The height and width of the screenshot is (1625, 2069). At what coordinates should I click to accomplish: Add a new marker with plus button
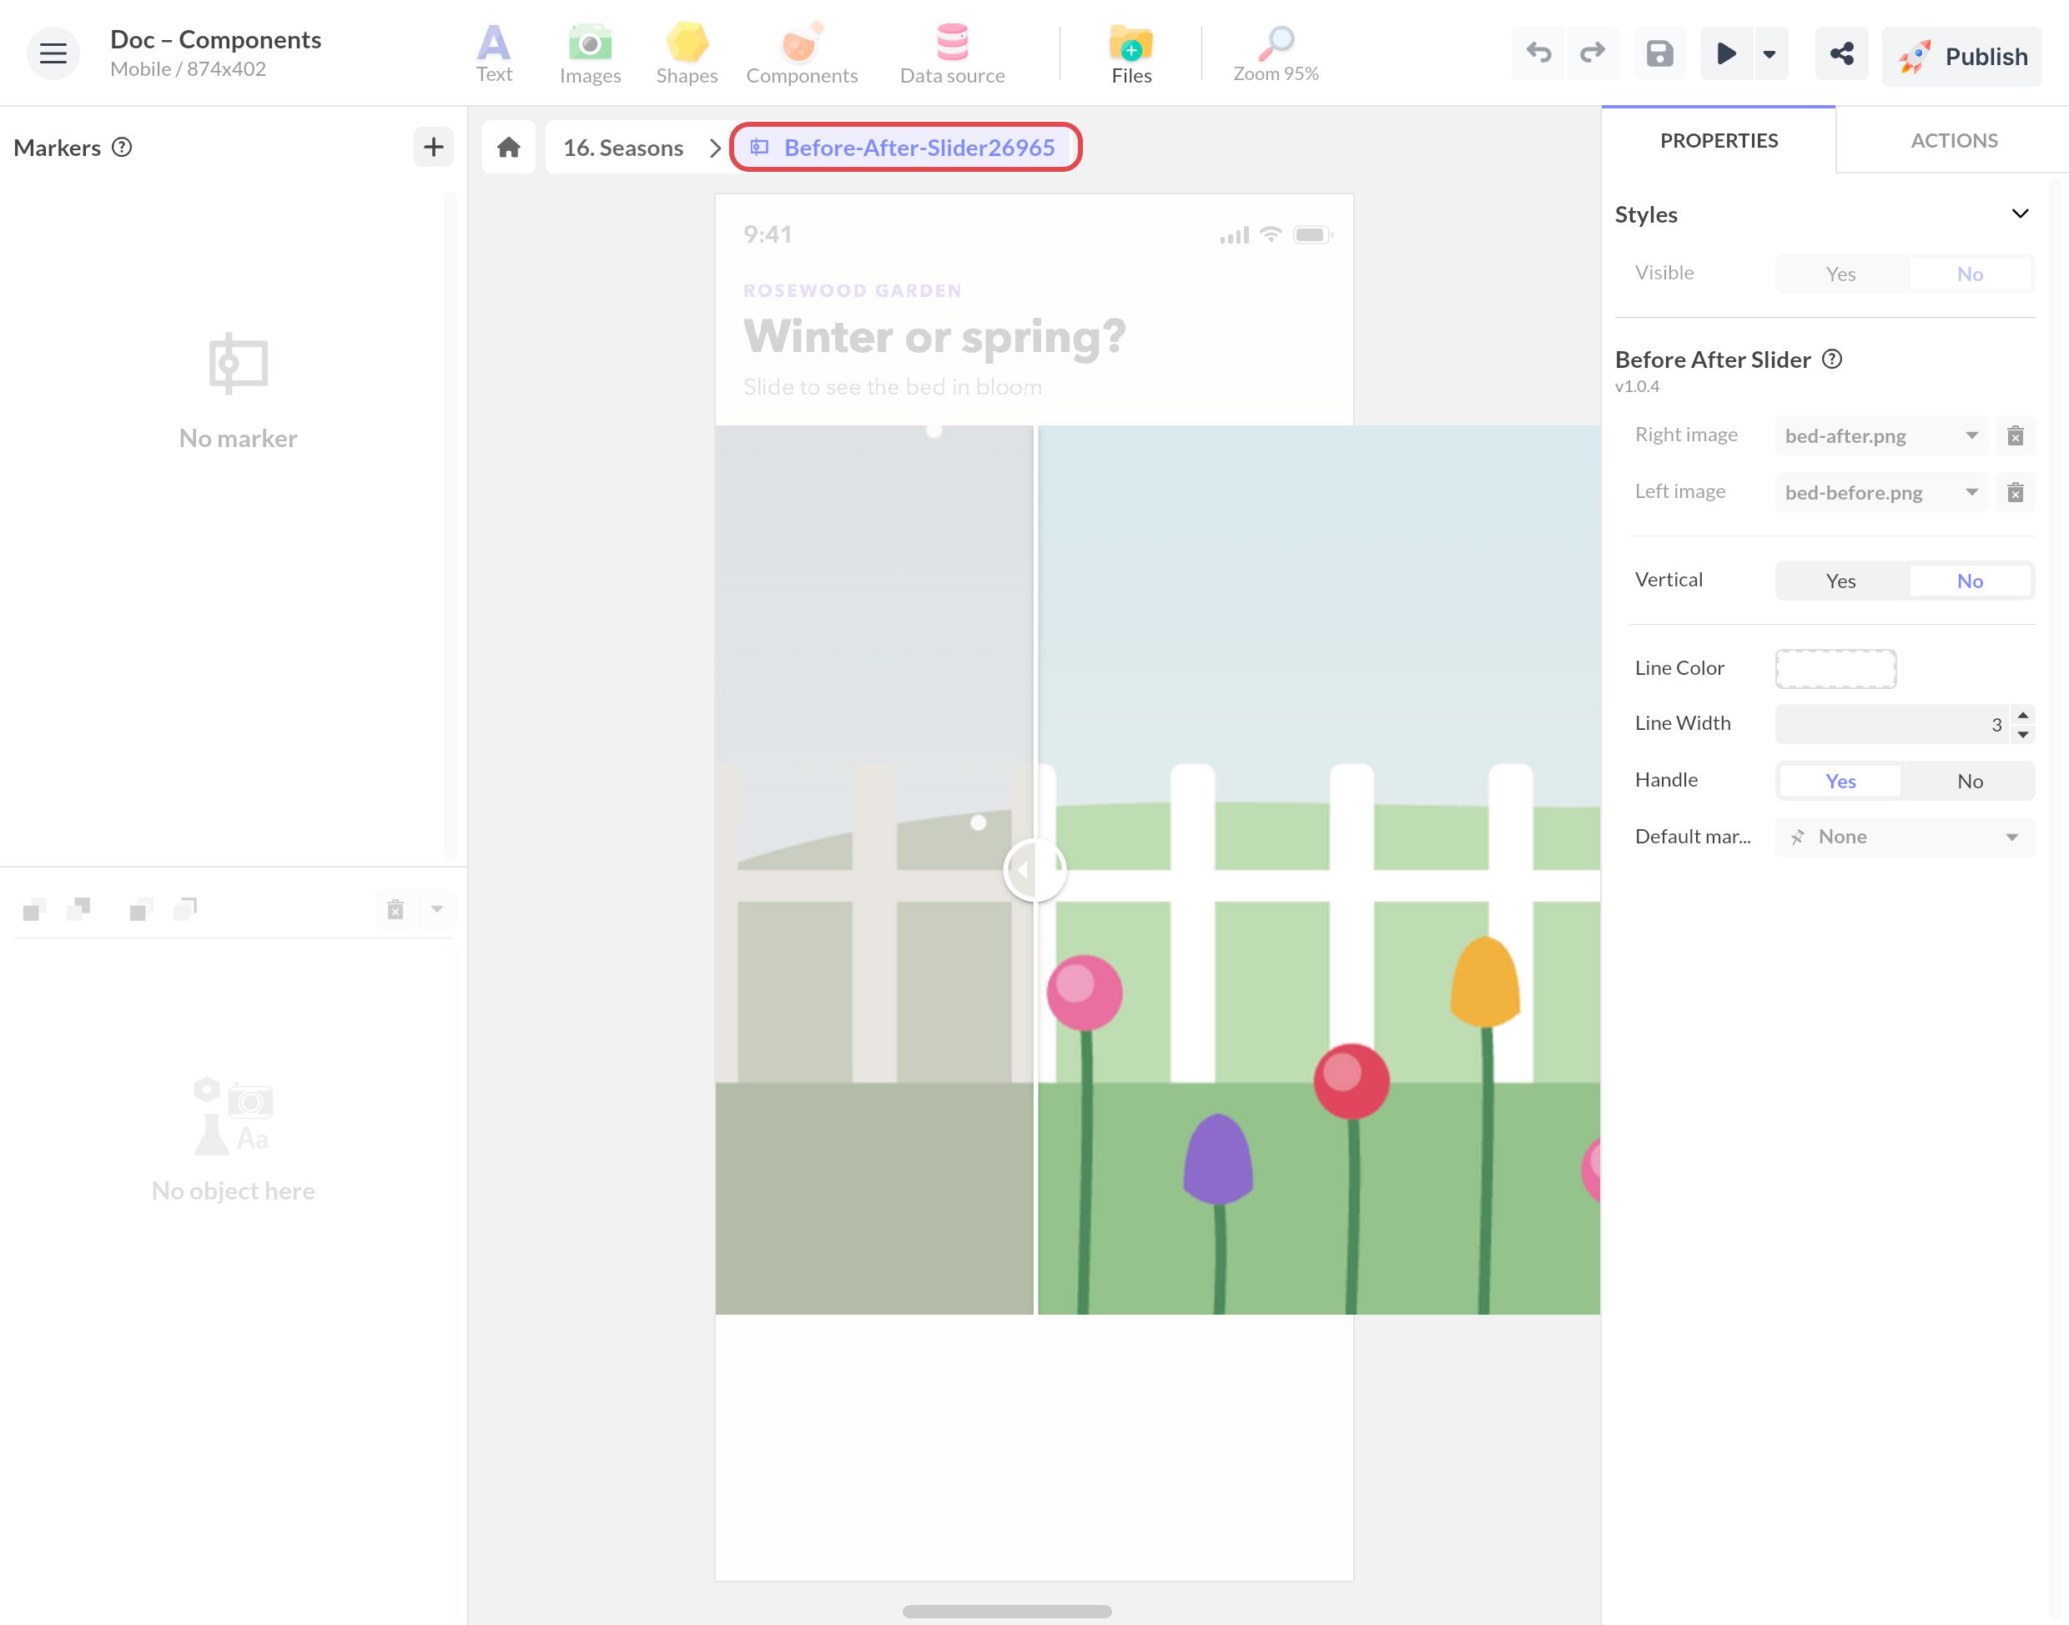(x=434, y=147)
